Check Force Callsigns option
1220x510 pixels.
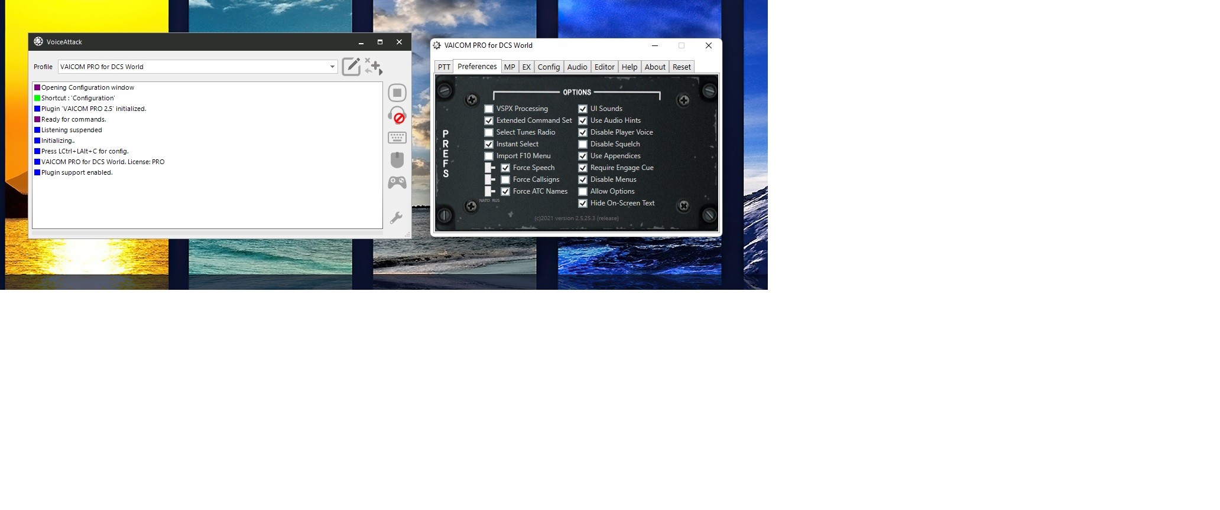pyautogui.click(x=505, y=179)
